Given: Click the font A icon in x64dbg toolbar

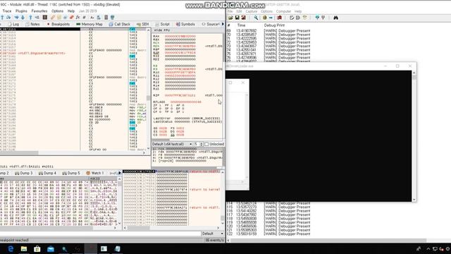Looking at the screenshot, I should pos(92,17).
